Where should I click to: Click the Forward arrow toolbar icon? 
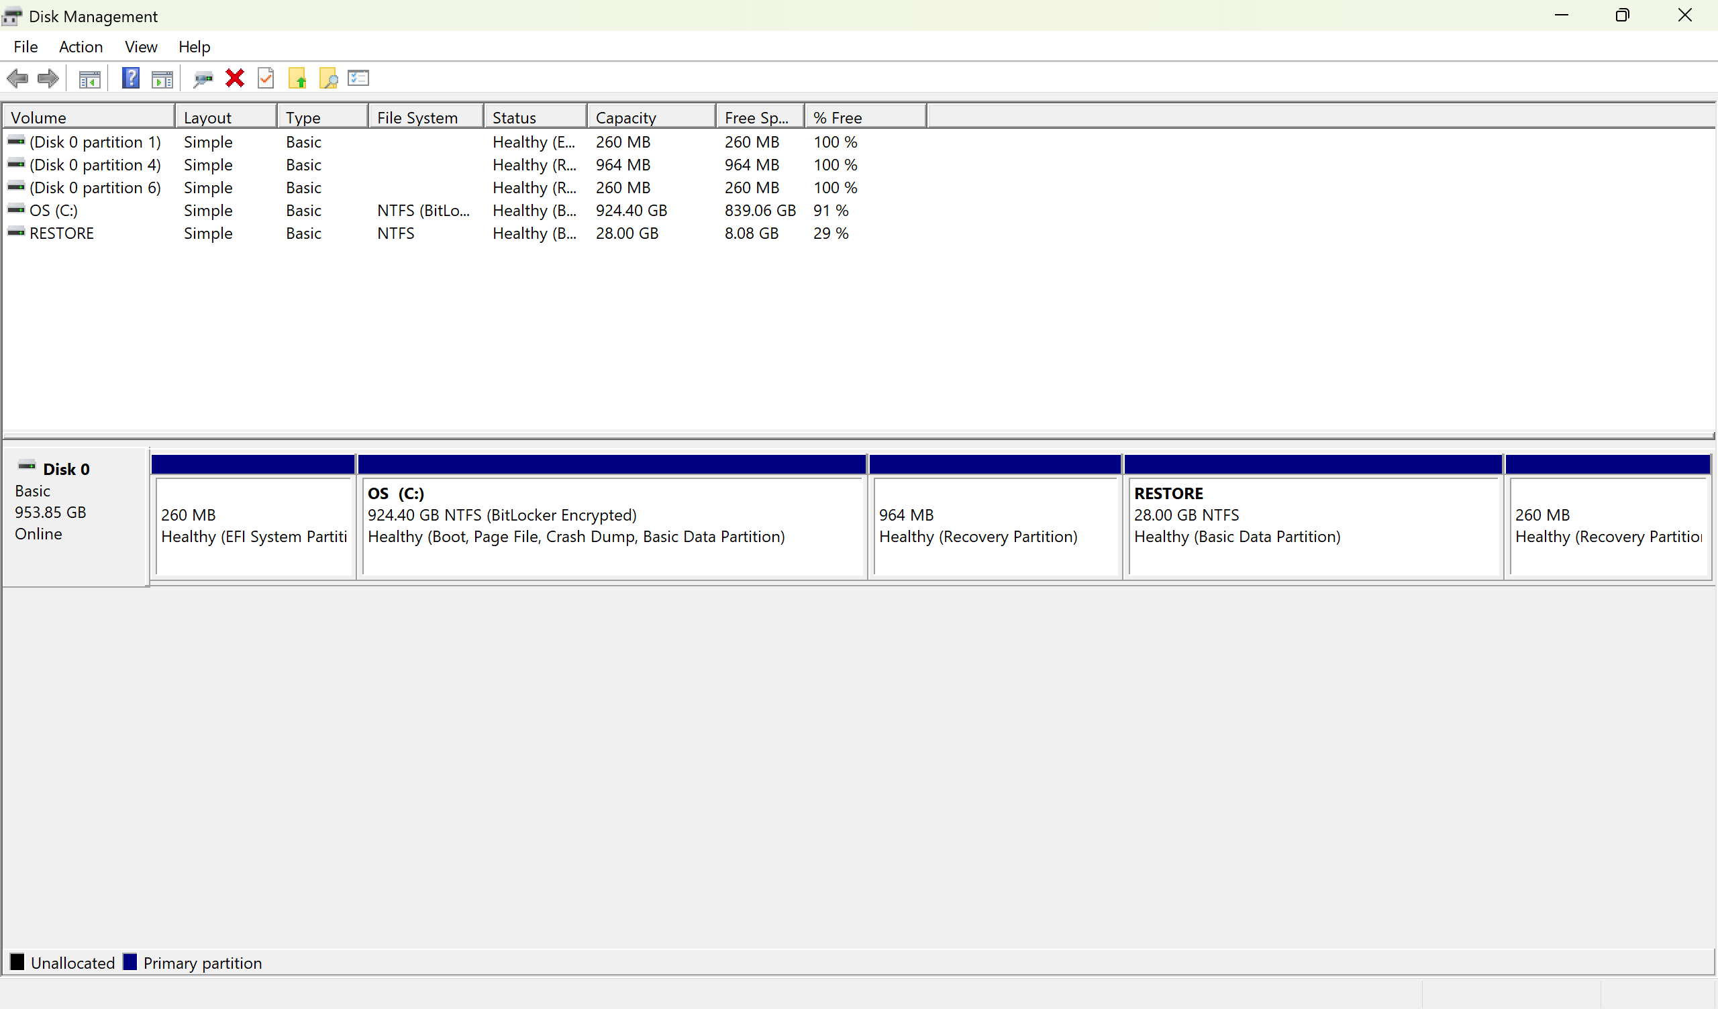[48, 78]
